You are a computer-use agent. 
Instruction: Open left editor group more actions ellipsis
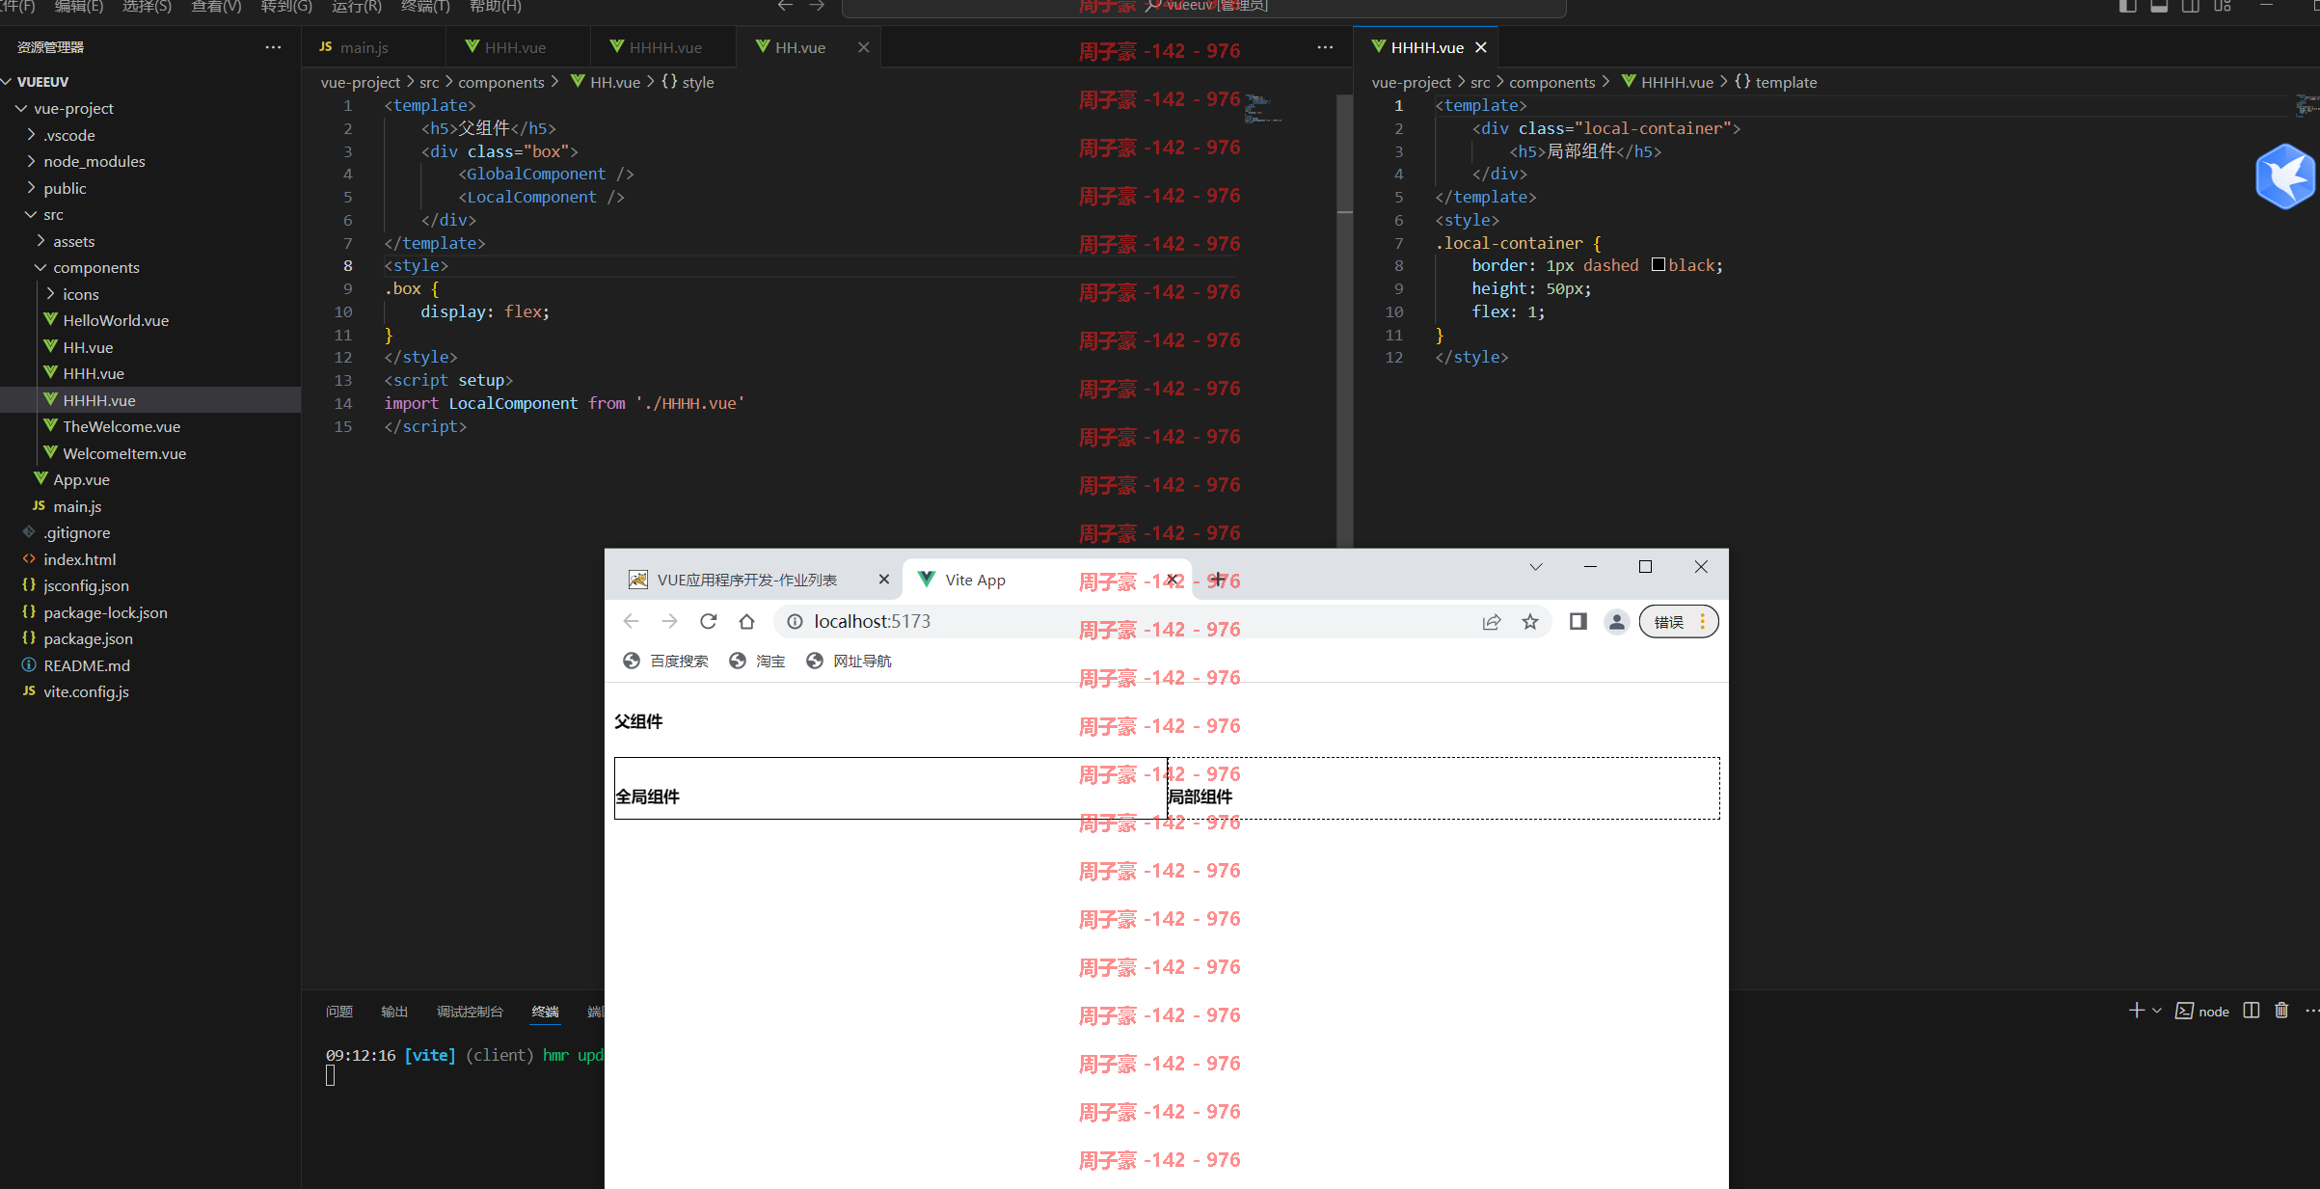point(1325,47)
